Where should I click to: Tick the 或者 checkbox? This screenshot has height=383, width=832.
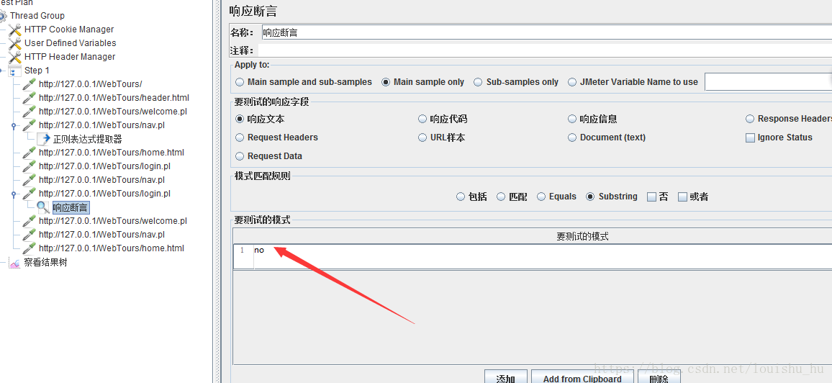pos(682,197)
